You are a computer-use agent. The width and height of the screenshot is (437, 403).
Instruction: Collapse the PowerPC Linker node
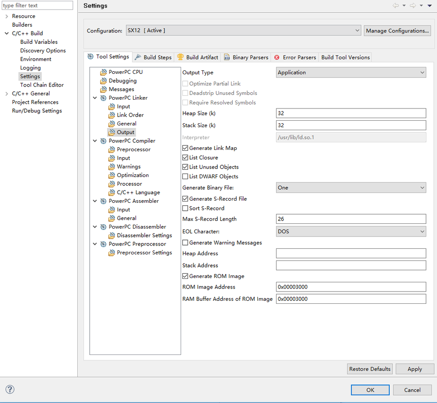click(x=95, y=98)
